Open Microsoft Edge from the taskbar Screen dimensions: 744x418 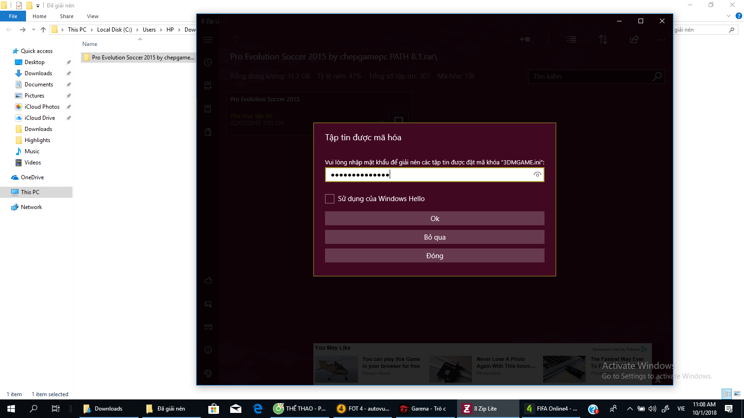pyautogui.click(x=258, y=409)
